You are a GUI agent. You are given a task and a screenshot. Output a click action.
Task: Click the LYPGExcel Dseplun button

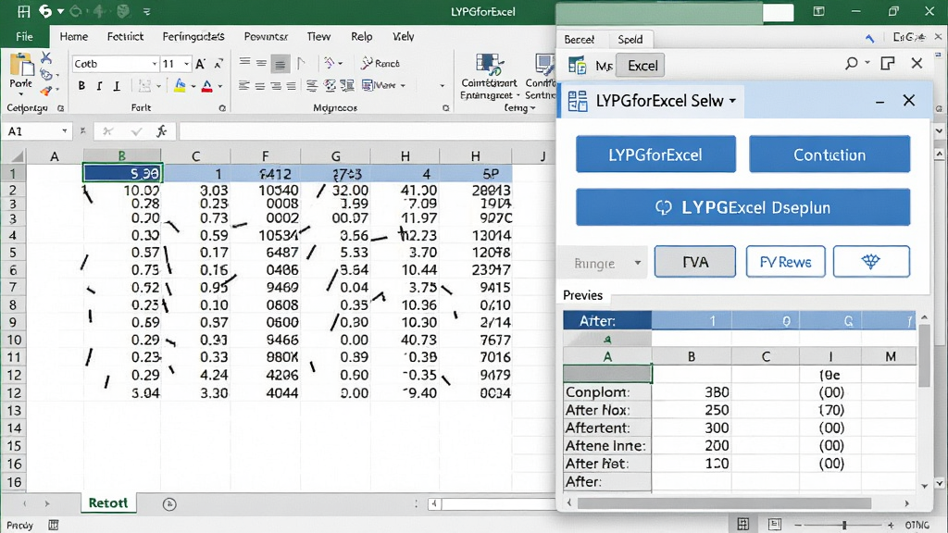pyautogui.click(x=743, y=207)
